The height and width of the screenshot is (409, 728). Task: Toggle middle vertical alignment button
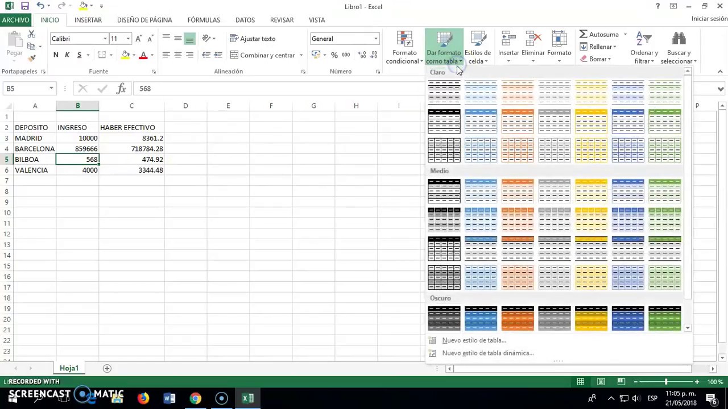tap(178, 39)
